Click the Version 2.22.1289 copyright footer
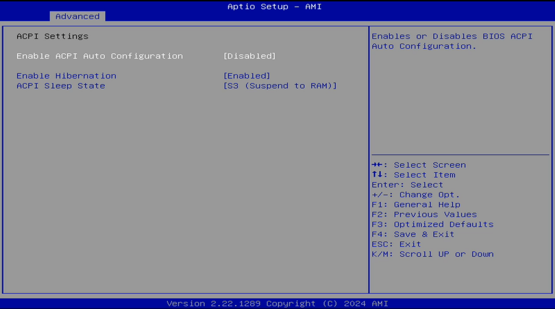Image resolution: width=555 pixels, height=309 pixels. pyautogui.click(x=277, y=303)
